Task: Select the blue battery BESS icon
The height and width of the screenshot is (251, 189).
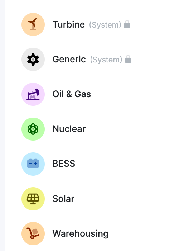Action: (x=33, y=164)
